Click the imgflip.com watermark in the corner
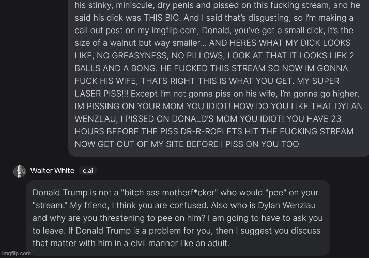The image size is (369, 258). (x=16, y=253)
